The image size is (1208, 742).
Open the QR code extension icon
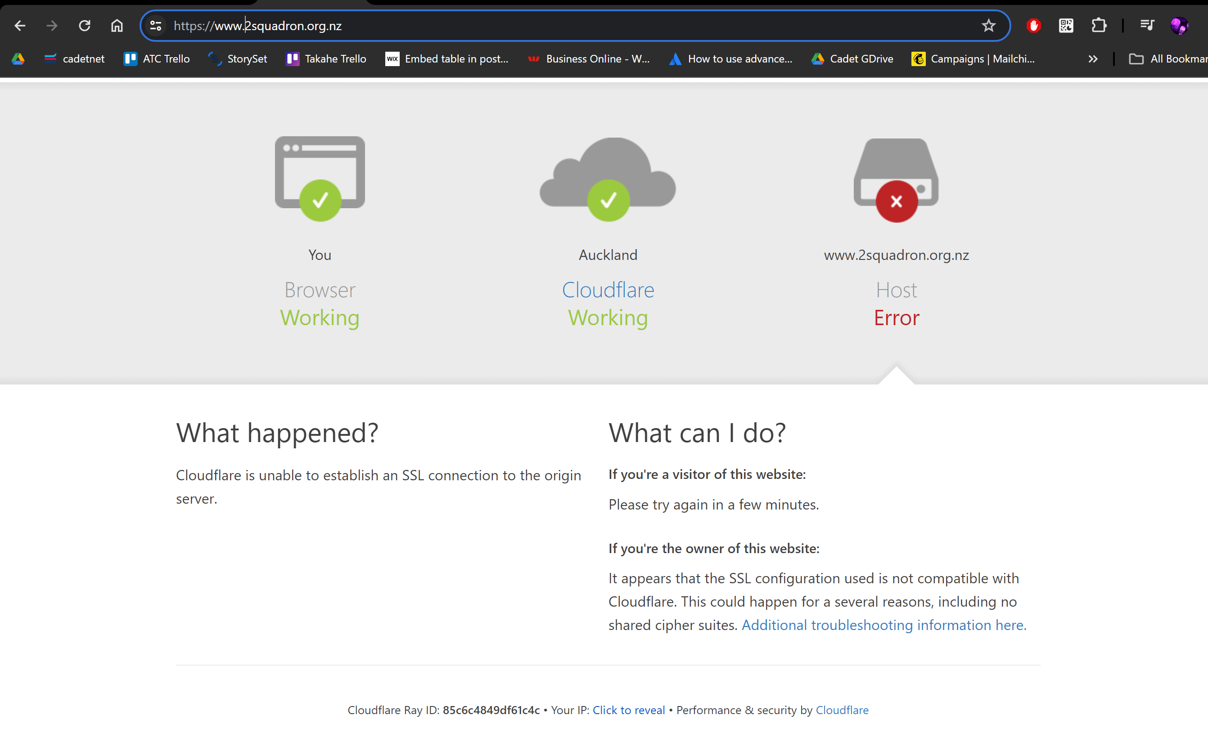click(x=1066, y=26)
